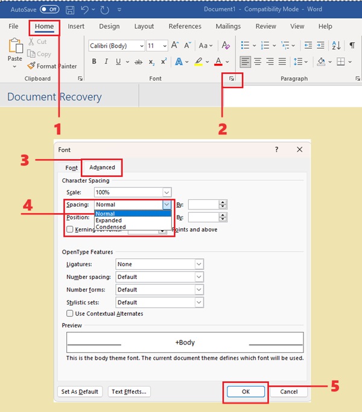The width and height of the screenshot is (362, 412).
Task: Apply Strikethrough formatting
Action: point(138,62)
